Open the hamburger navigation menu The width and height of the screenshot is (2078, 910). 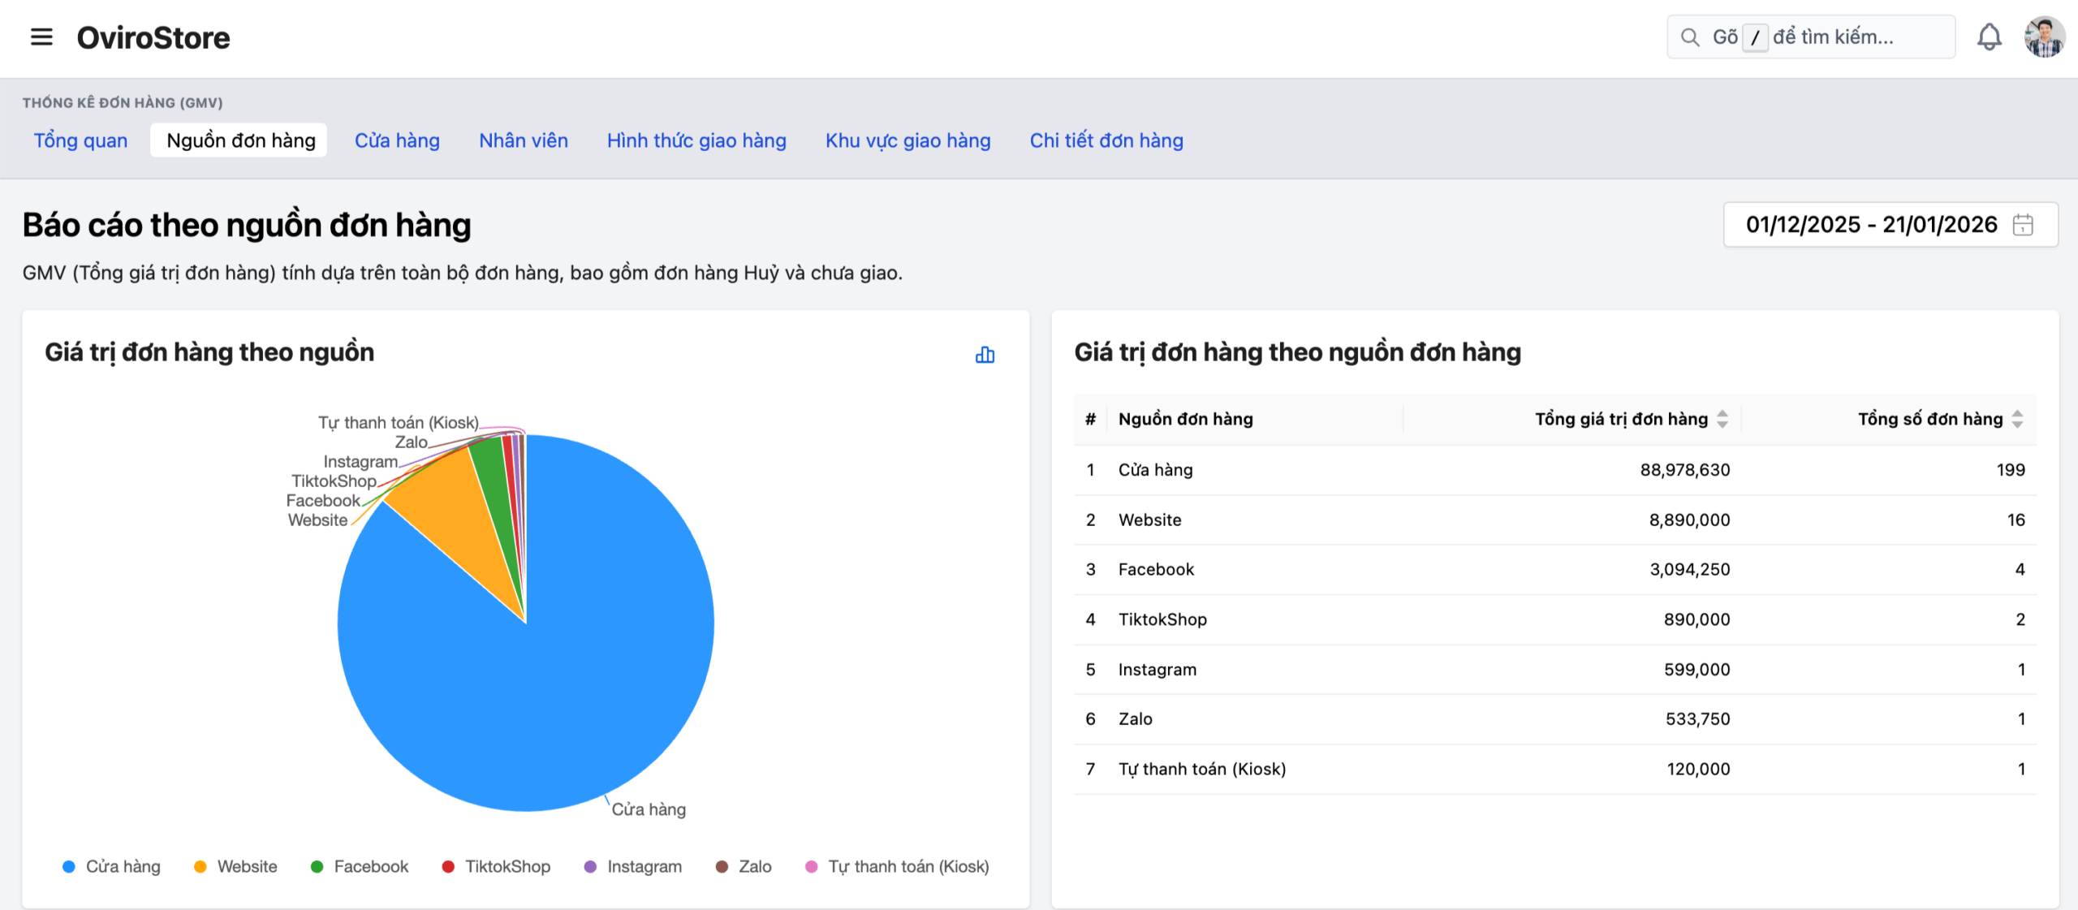pyautogui.click(x=41, y=37)
